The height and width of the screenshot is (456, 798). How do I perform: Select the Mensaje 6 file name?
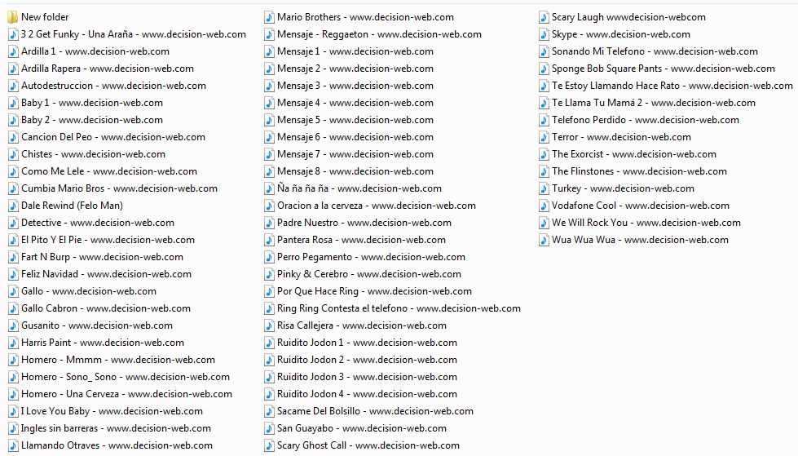coord(355,137)
